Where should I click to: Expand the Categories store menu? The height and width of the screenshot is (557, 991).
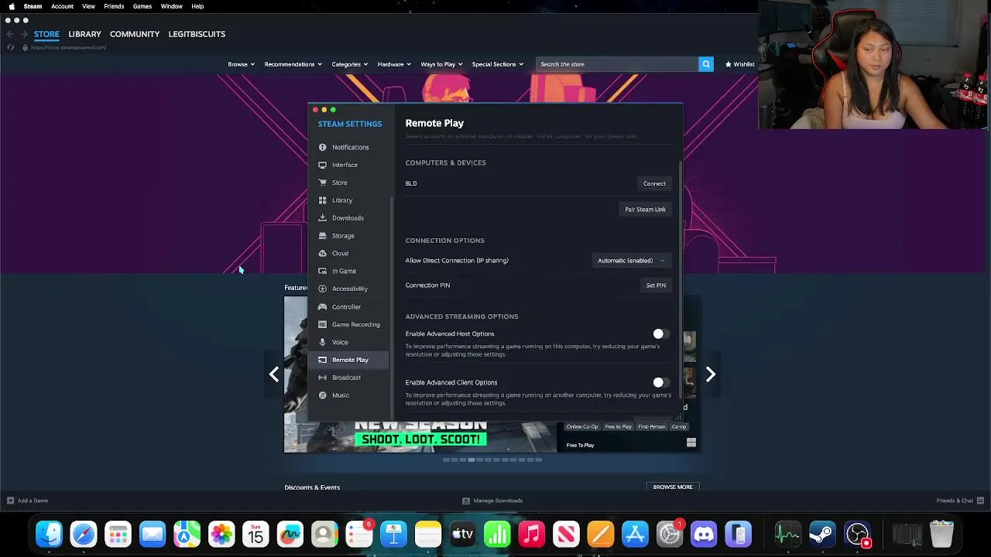(349, 64)
